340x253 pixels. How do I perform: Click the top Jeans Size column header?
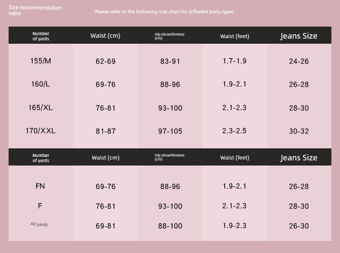299,36
